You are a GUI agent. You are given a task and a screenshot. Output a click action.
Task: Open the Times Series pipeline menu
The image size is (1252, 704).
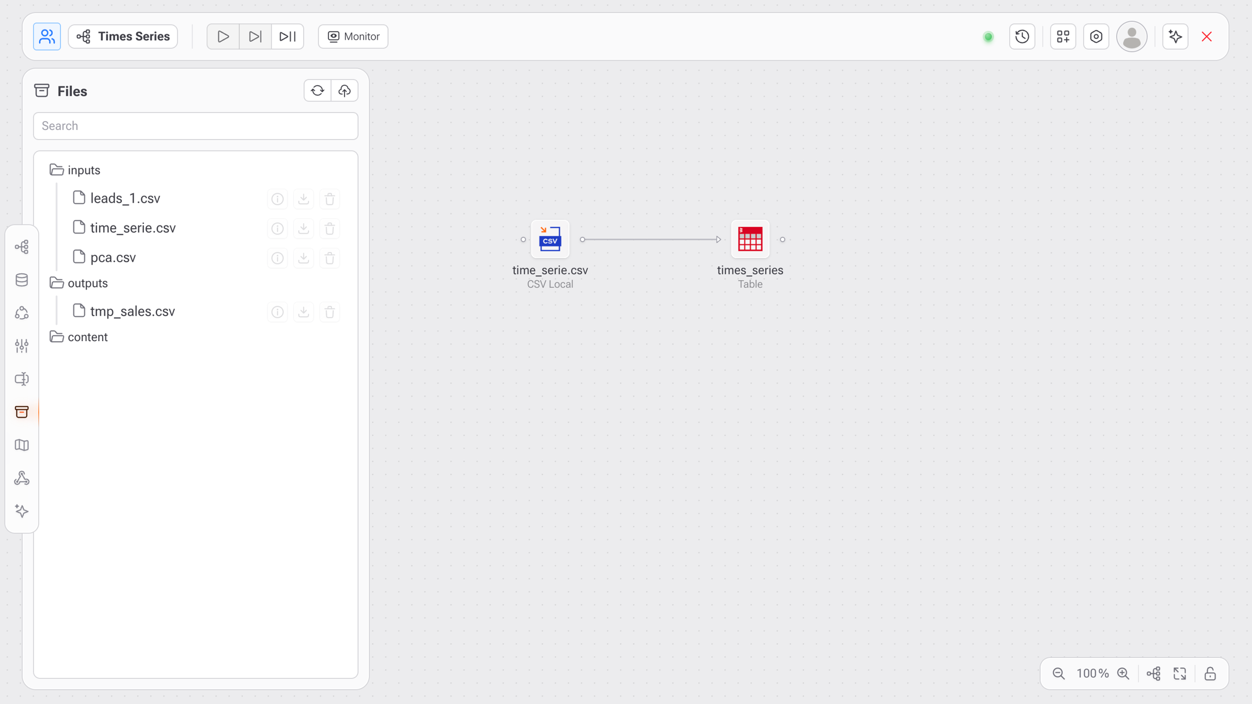pos(123,36)
